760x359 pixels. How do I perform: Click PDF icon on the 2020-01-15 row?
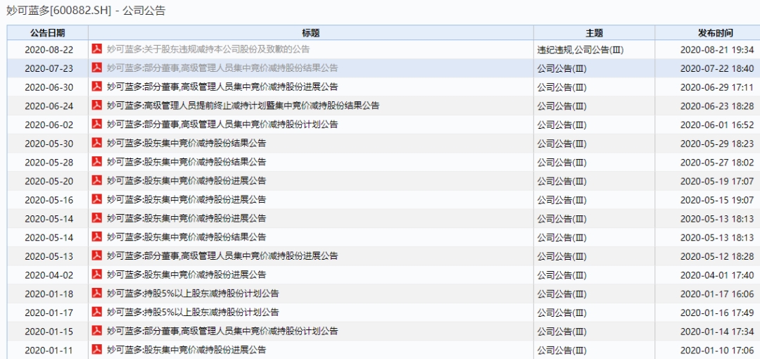[x=97, y=331]
